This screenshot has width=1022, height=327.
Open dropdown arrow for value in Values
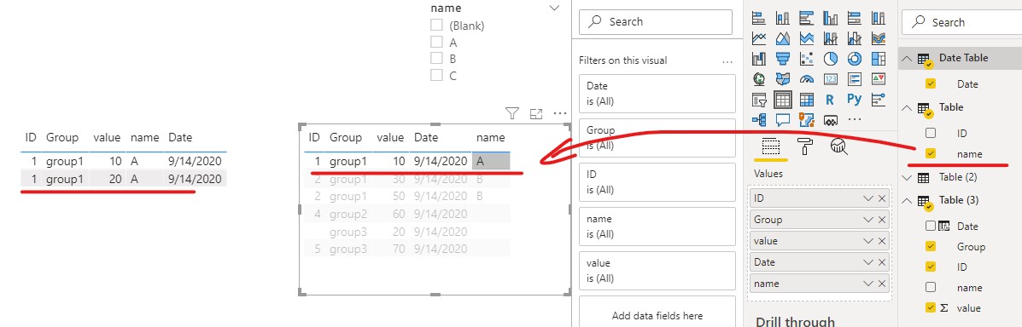click(x=868, y=241)
